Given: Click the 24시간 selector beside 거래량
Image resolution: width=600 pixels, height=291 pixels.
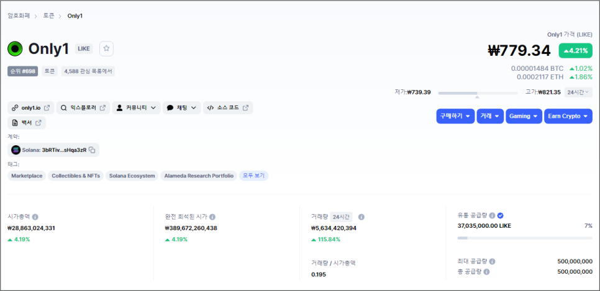Looking at the screenshot, I should (342, 217).
